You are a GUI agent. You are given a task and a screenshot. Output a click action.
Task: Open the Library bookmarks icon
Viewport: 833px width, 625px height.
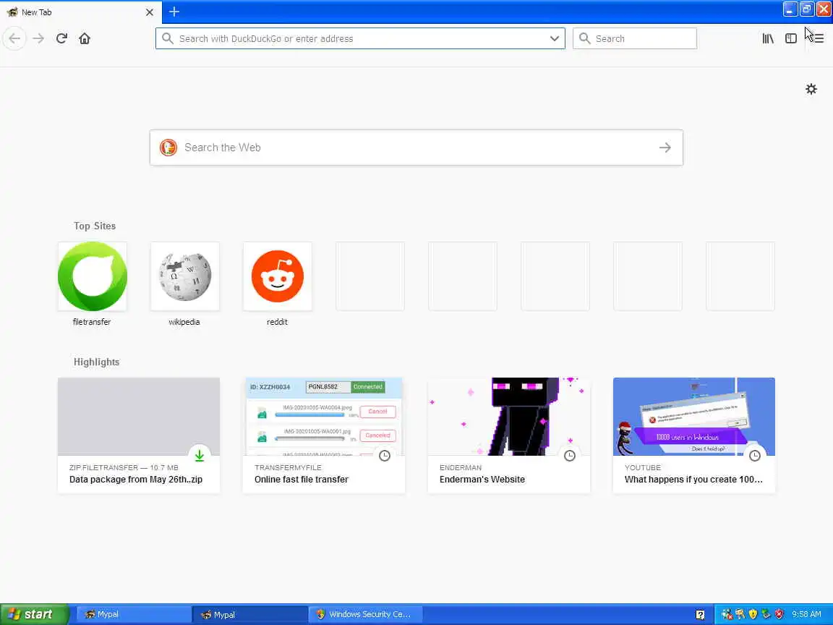click(768, 38)
